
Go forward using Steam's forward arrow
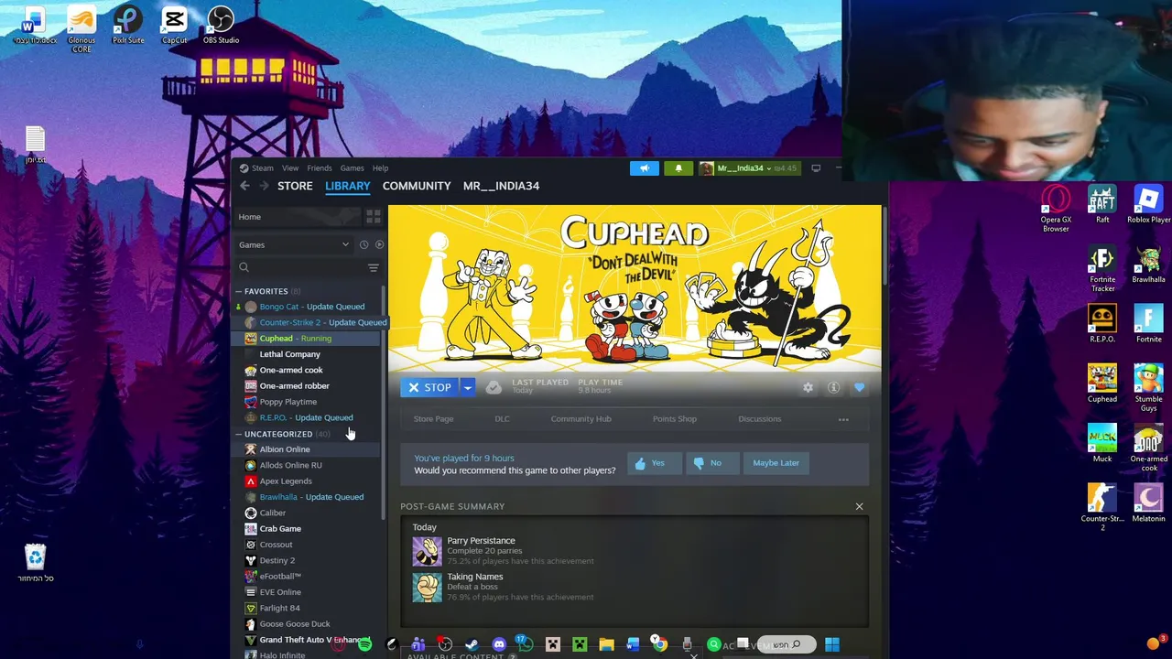[x=264, y=186]
